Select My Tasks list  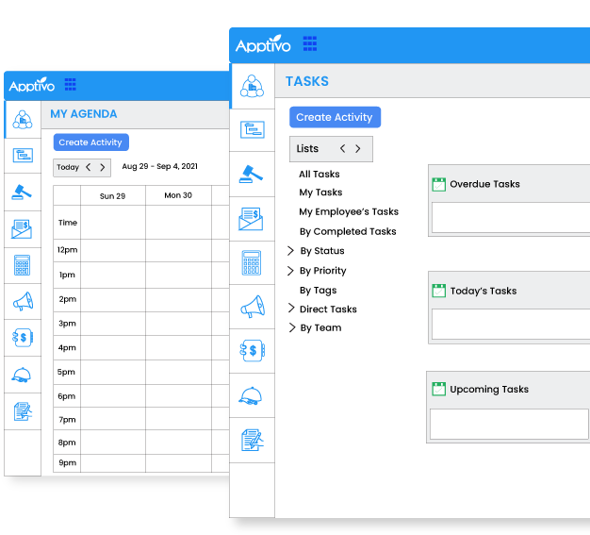point(320,192)
